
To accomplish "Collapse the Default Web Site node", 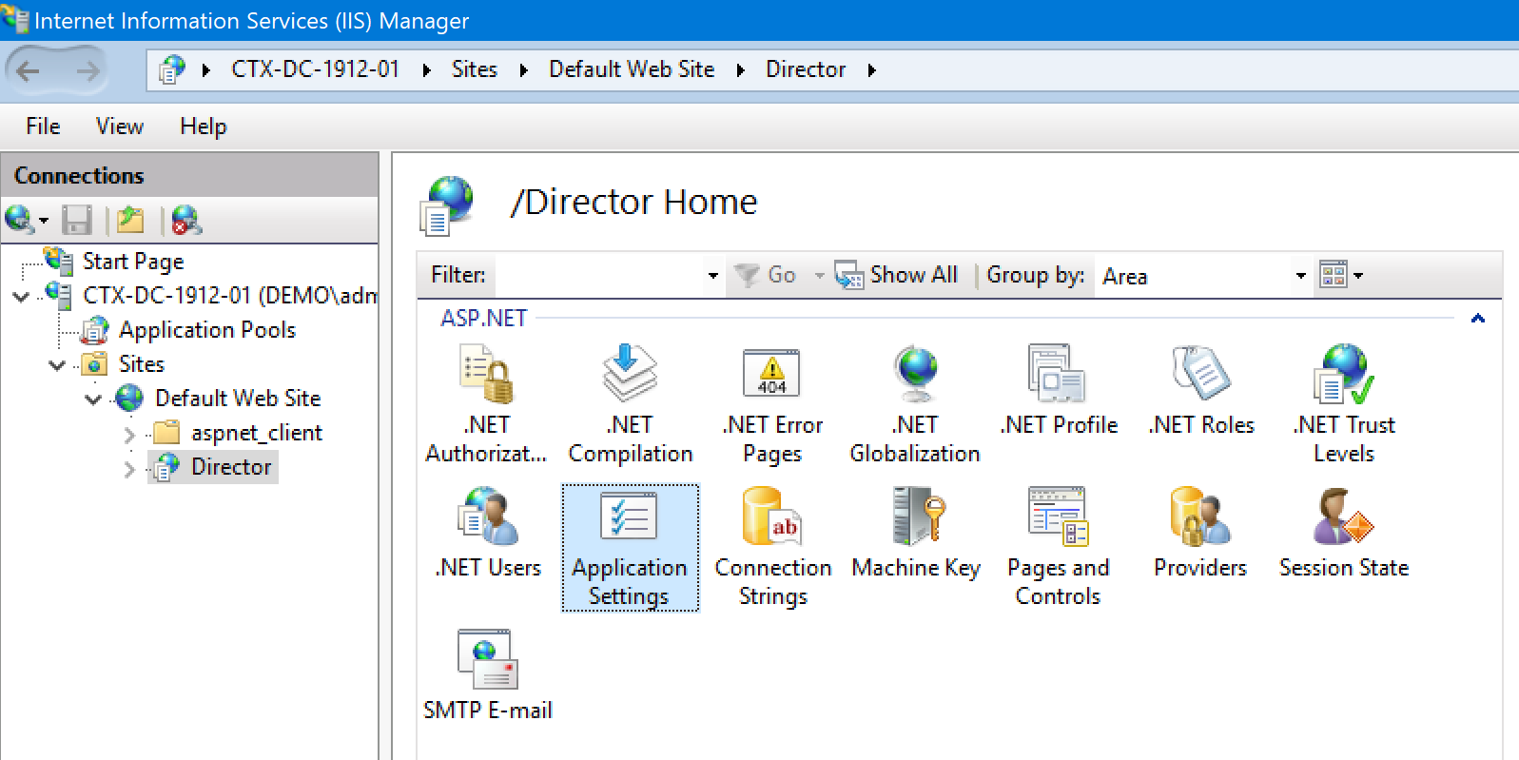I will click(93, 399).
